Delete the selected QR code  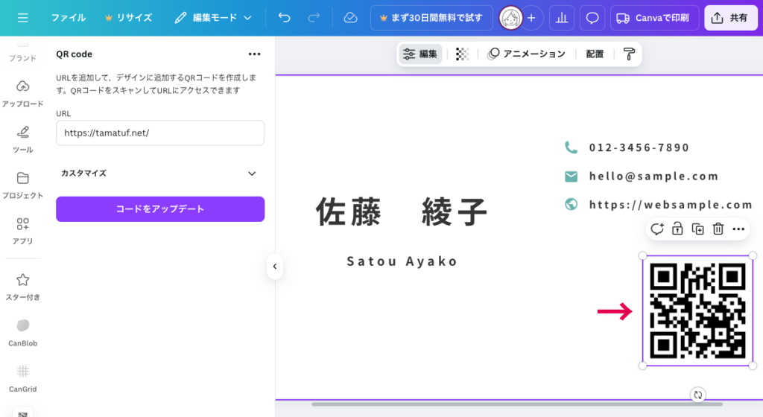tap(718, 229)
